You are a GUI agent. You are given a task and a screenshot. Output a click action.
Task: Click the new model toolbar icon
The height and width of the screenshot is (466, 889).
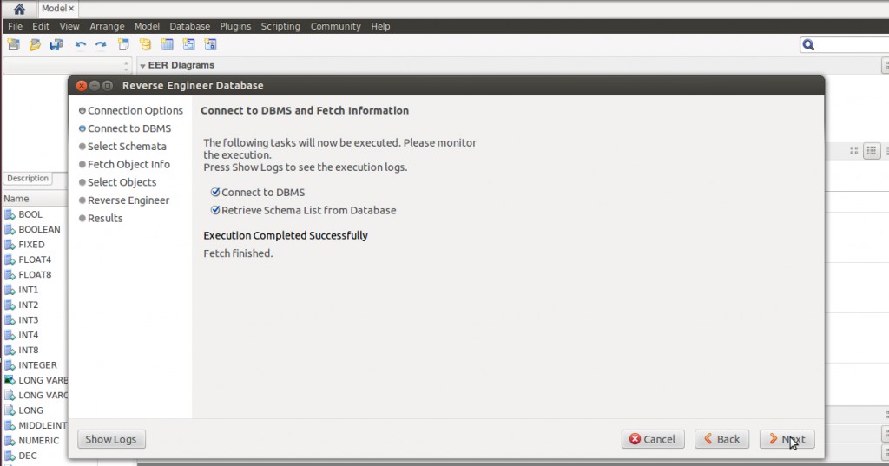(14, 45)
